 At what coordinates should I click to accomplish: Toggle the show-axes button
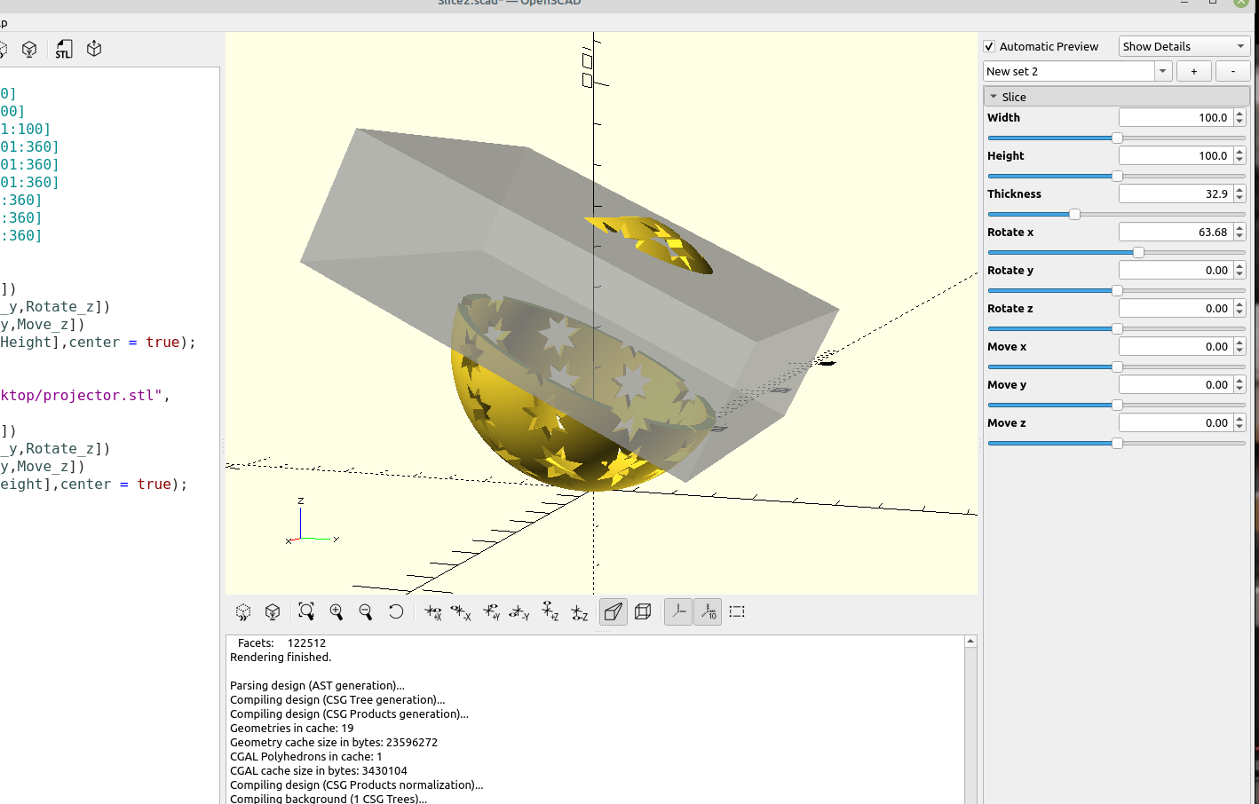click(x=677, y=611)
